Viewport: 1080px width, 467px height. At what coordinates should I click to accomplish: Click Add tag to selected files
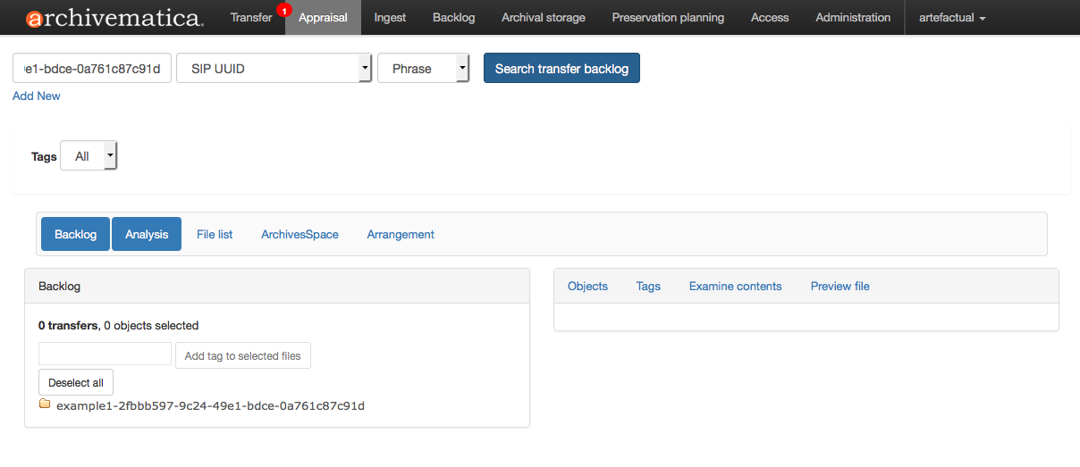[242, 355]
